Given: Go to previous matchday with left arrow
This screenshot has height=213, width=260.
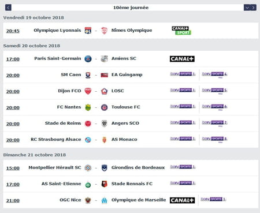Looking at the screenshot, I should [8, 8].
